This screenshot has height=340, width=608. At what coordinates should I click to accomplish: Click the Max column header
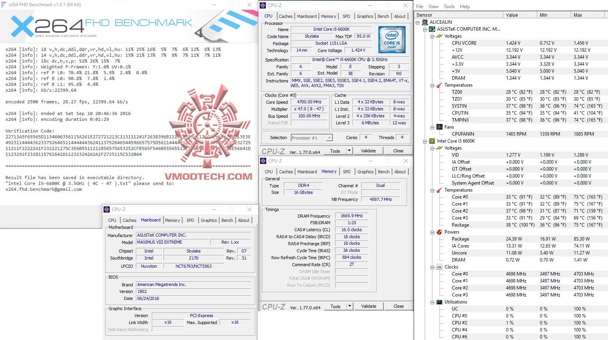tap(589, 15)
